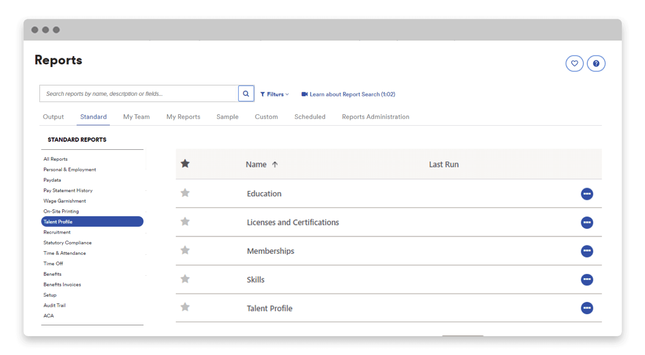This screenshot has height=355, width=645.
Task: Open the Custom tab
Action: click(266, 117)
